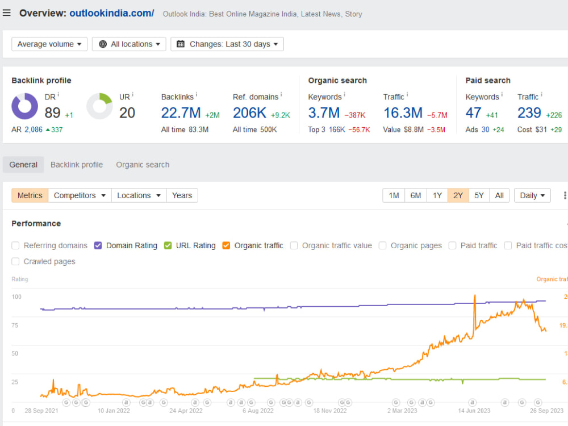The width and height of the screenshot is (568, 426).
Task: Select the Metrics view tab
Action: click(x=30, y=195)
